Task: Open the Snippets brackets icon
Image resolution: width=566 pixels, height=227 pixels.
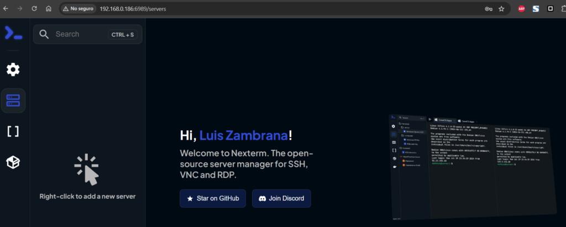Action: pos(13,131)
